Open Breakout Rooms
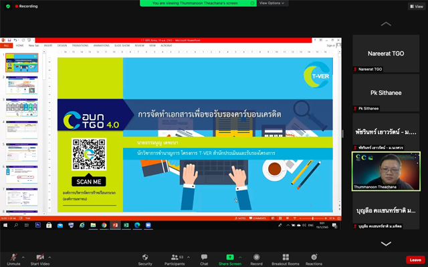The width and height of the screenshot is (428, 267). [286, 260]
